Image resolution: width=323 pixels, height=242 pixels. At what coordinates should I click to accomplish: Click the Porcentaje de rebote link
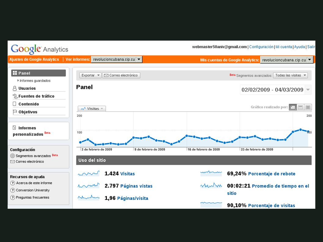click(x=272, y=174)
